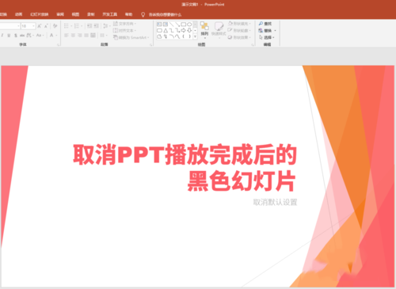Open the 幻灯片放映 (Slide Show) tab

coord(40,14)
